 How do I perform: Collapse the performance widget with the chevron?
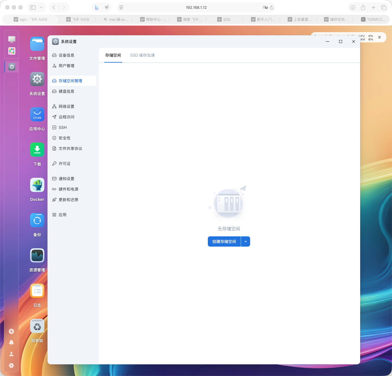(x=379, y=37)
